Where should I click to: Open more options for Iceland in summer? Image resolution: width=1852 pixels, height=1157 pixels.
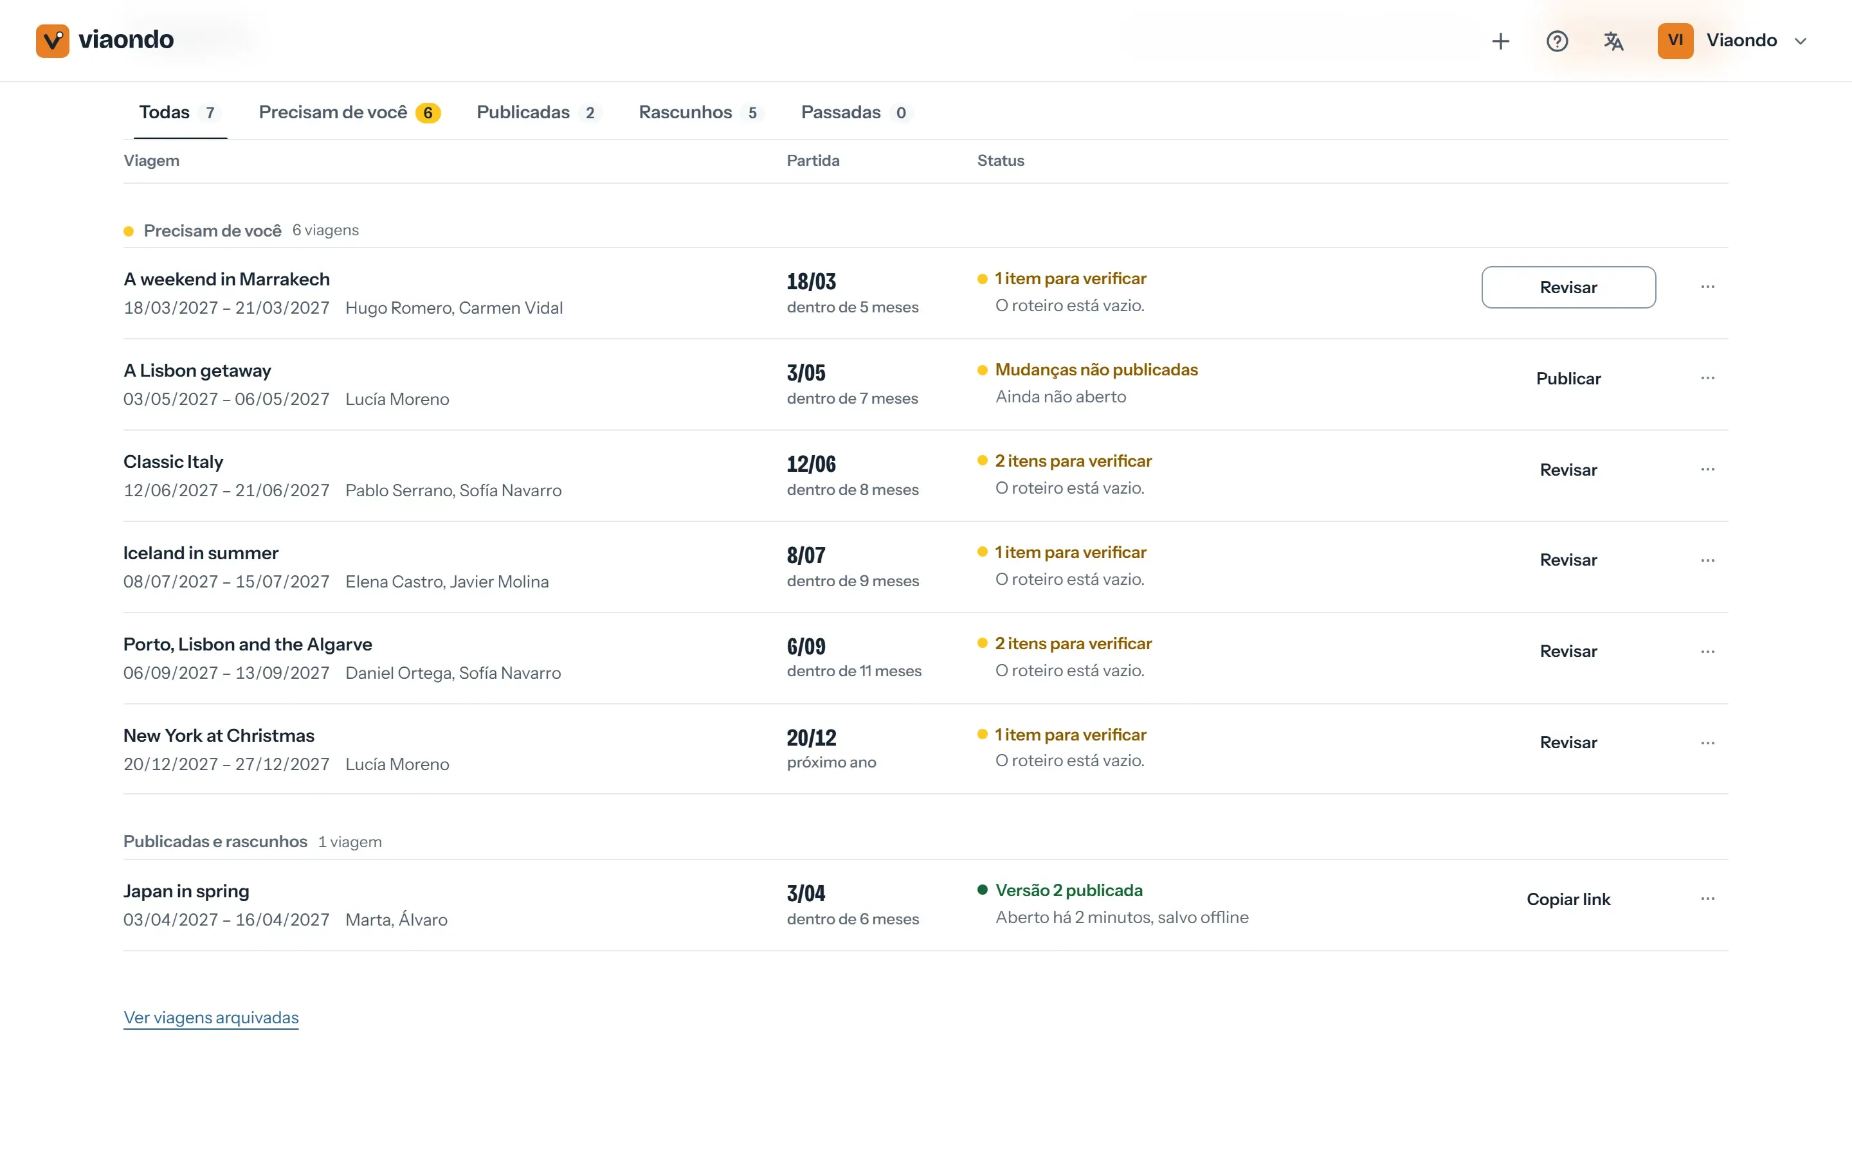(x=1707, y=560)
